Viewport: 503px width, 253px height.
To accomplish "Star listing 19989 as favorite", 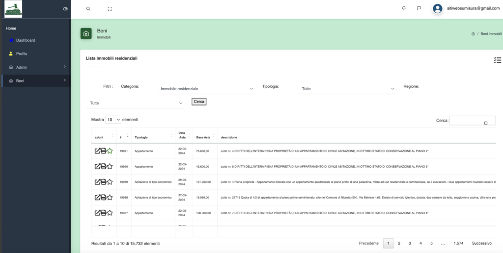I will (110, 182).
